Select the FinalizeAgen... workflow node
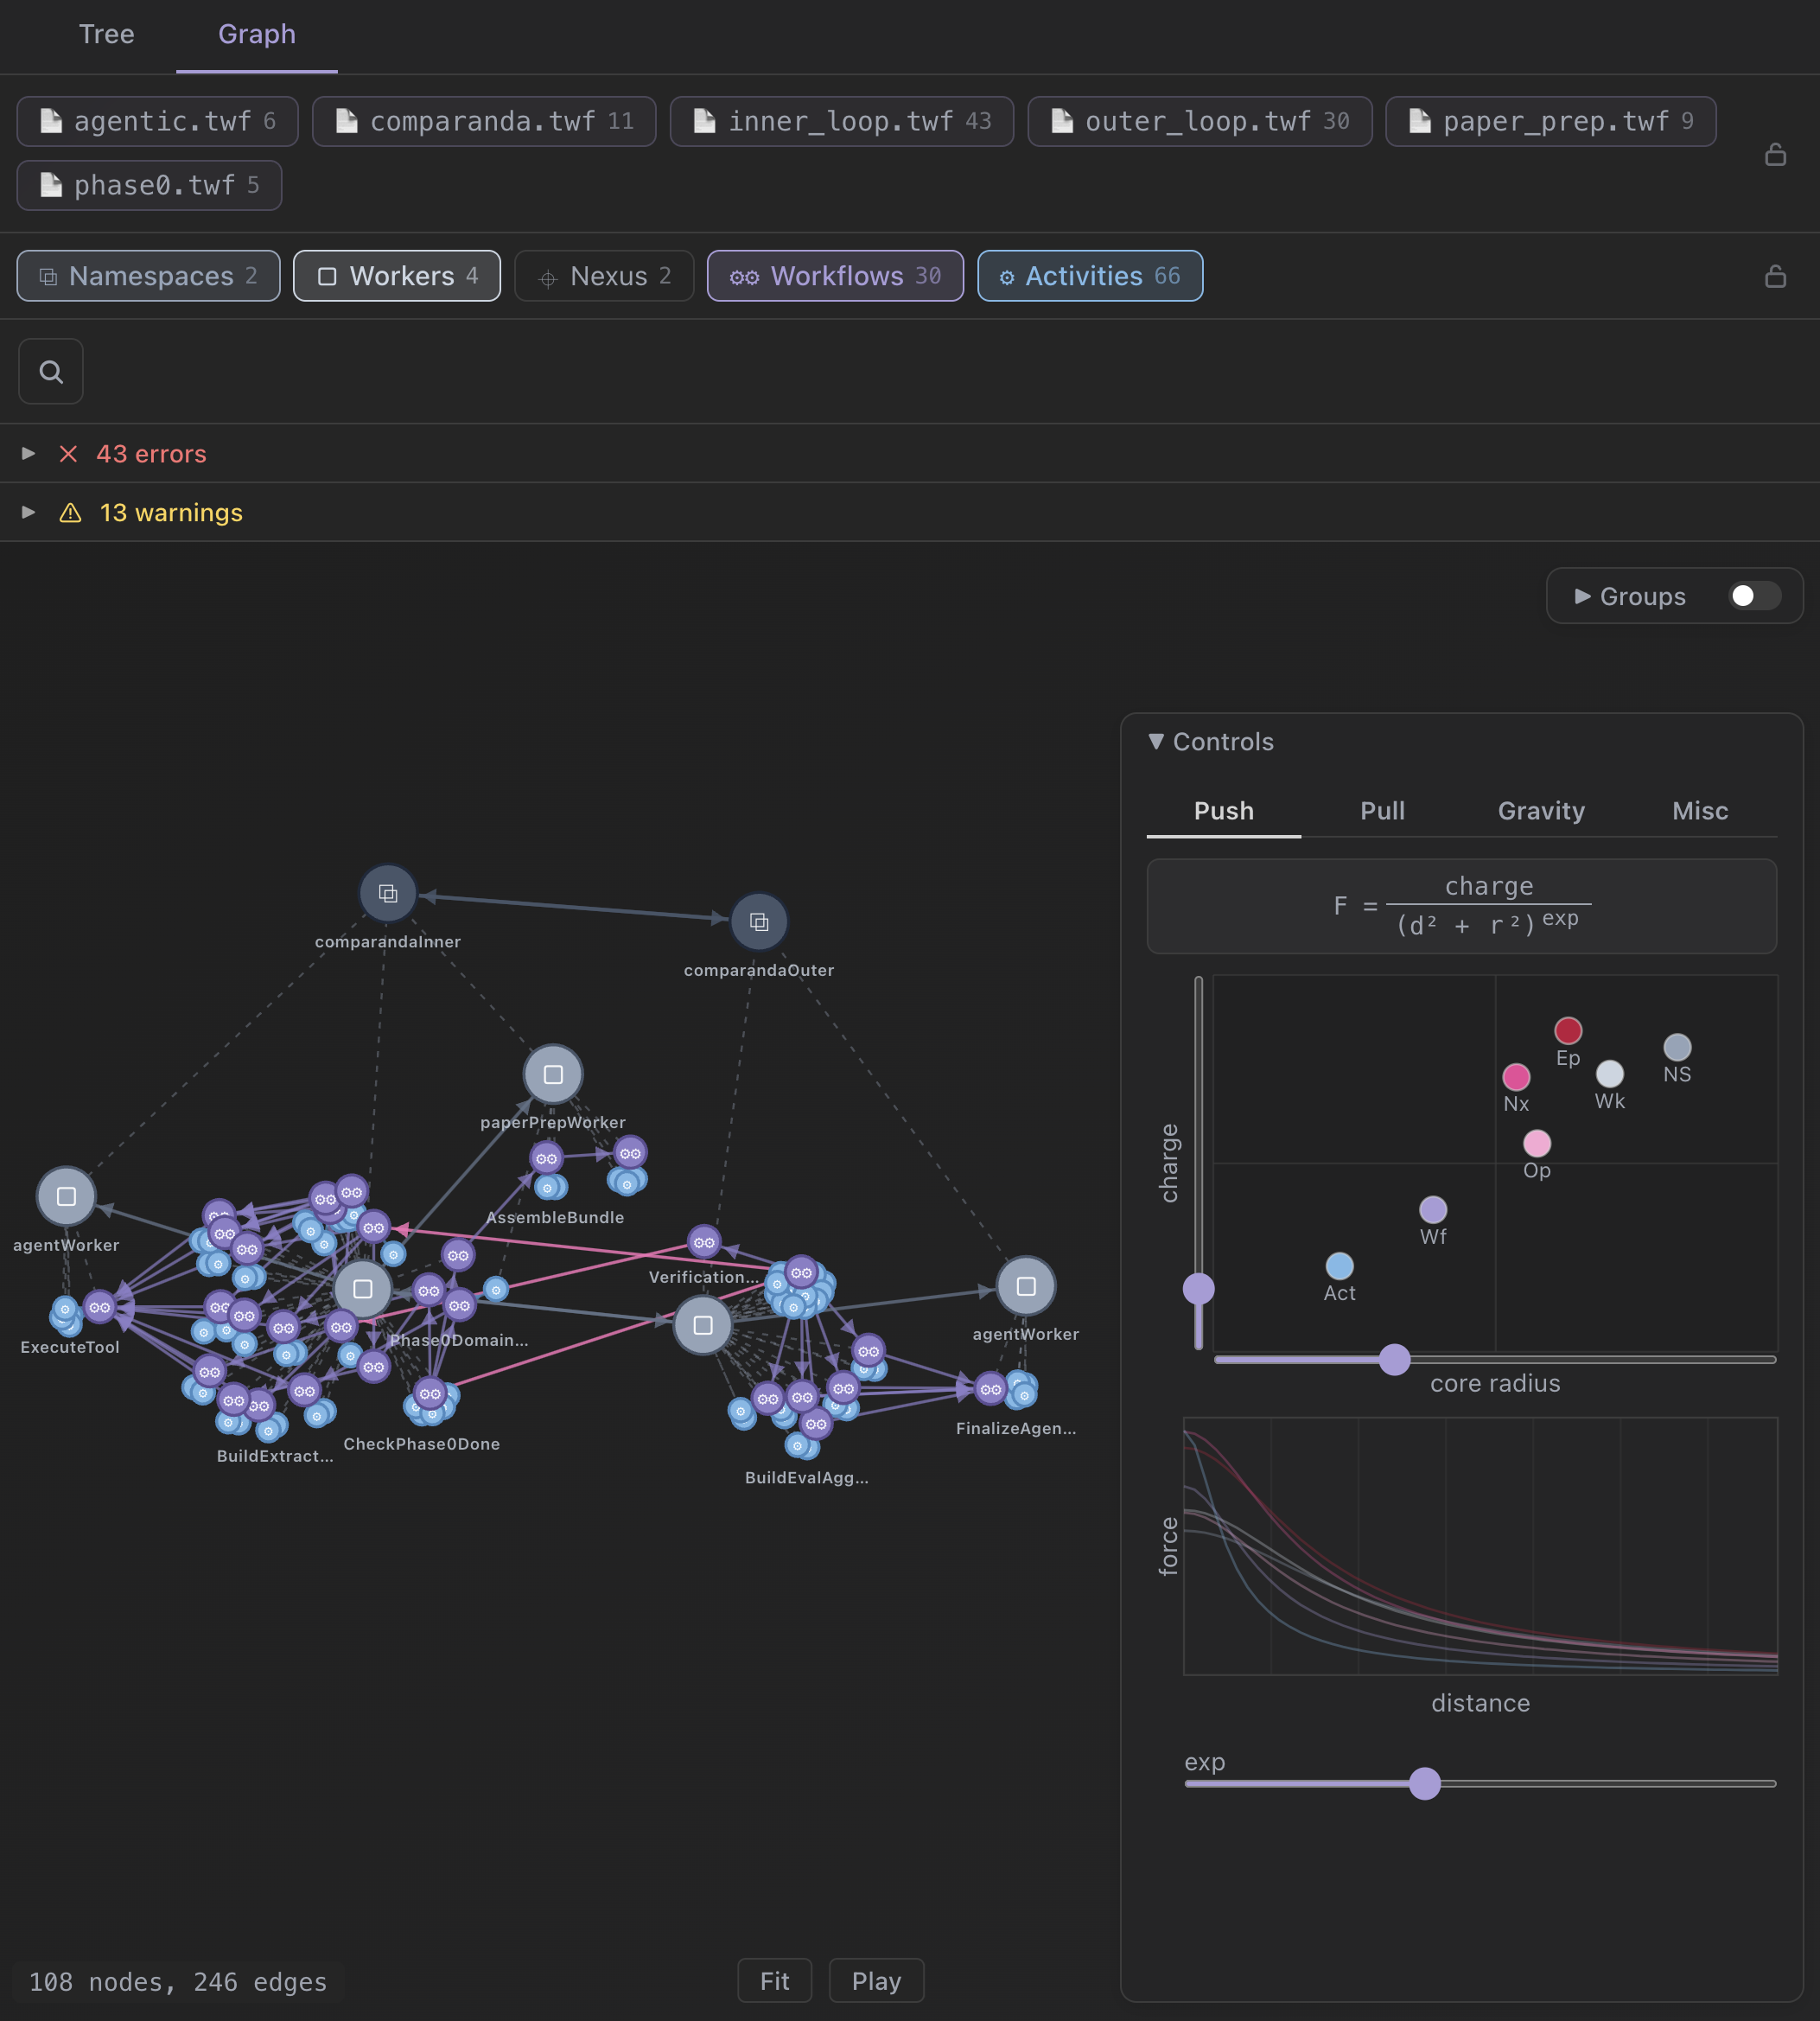Viewport: 1820px width, 2021px height. tap(990, 1389)
